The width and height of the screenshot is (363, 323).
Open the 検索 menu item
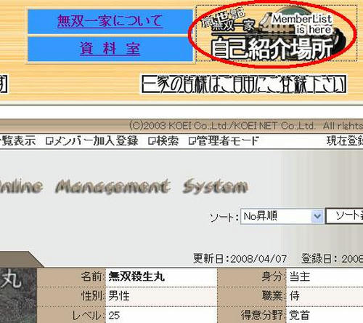click(x=163, y=140)
